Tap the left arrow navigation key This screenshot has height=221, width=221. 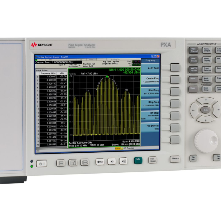coord(194,110)
